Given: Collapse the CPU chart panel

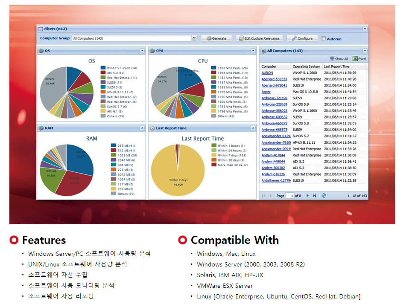Looking at the screenshot, I should (x=253, y=51).
